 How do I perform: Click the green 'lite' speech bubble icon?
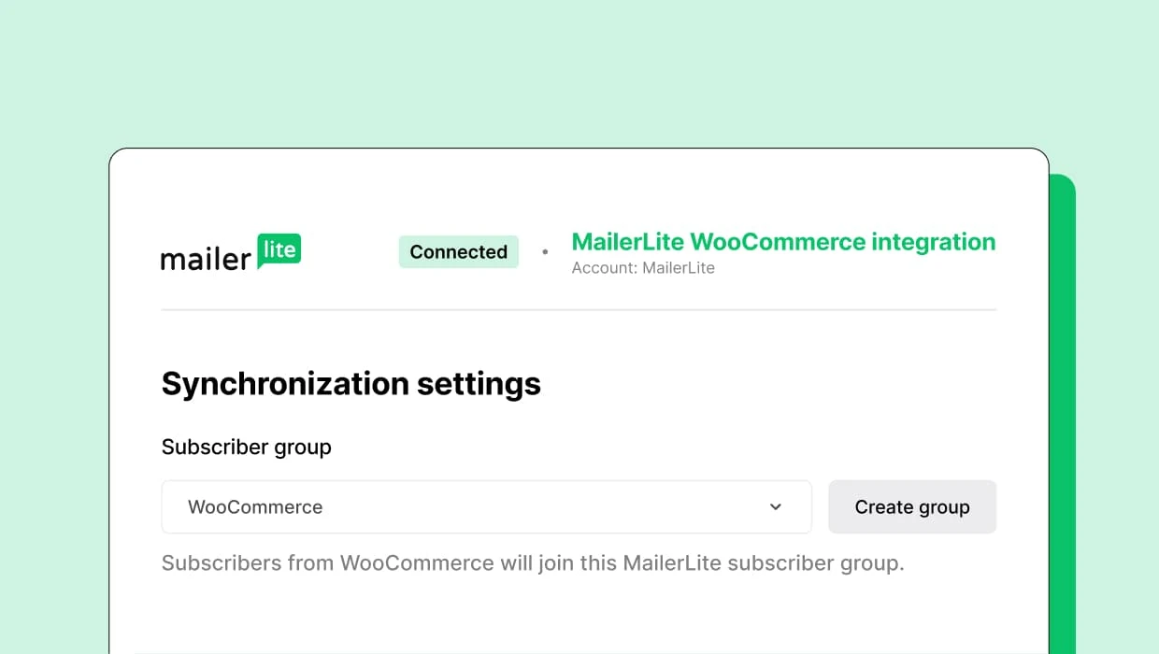click(x=279, y=249)
